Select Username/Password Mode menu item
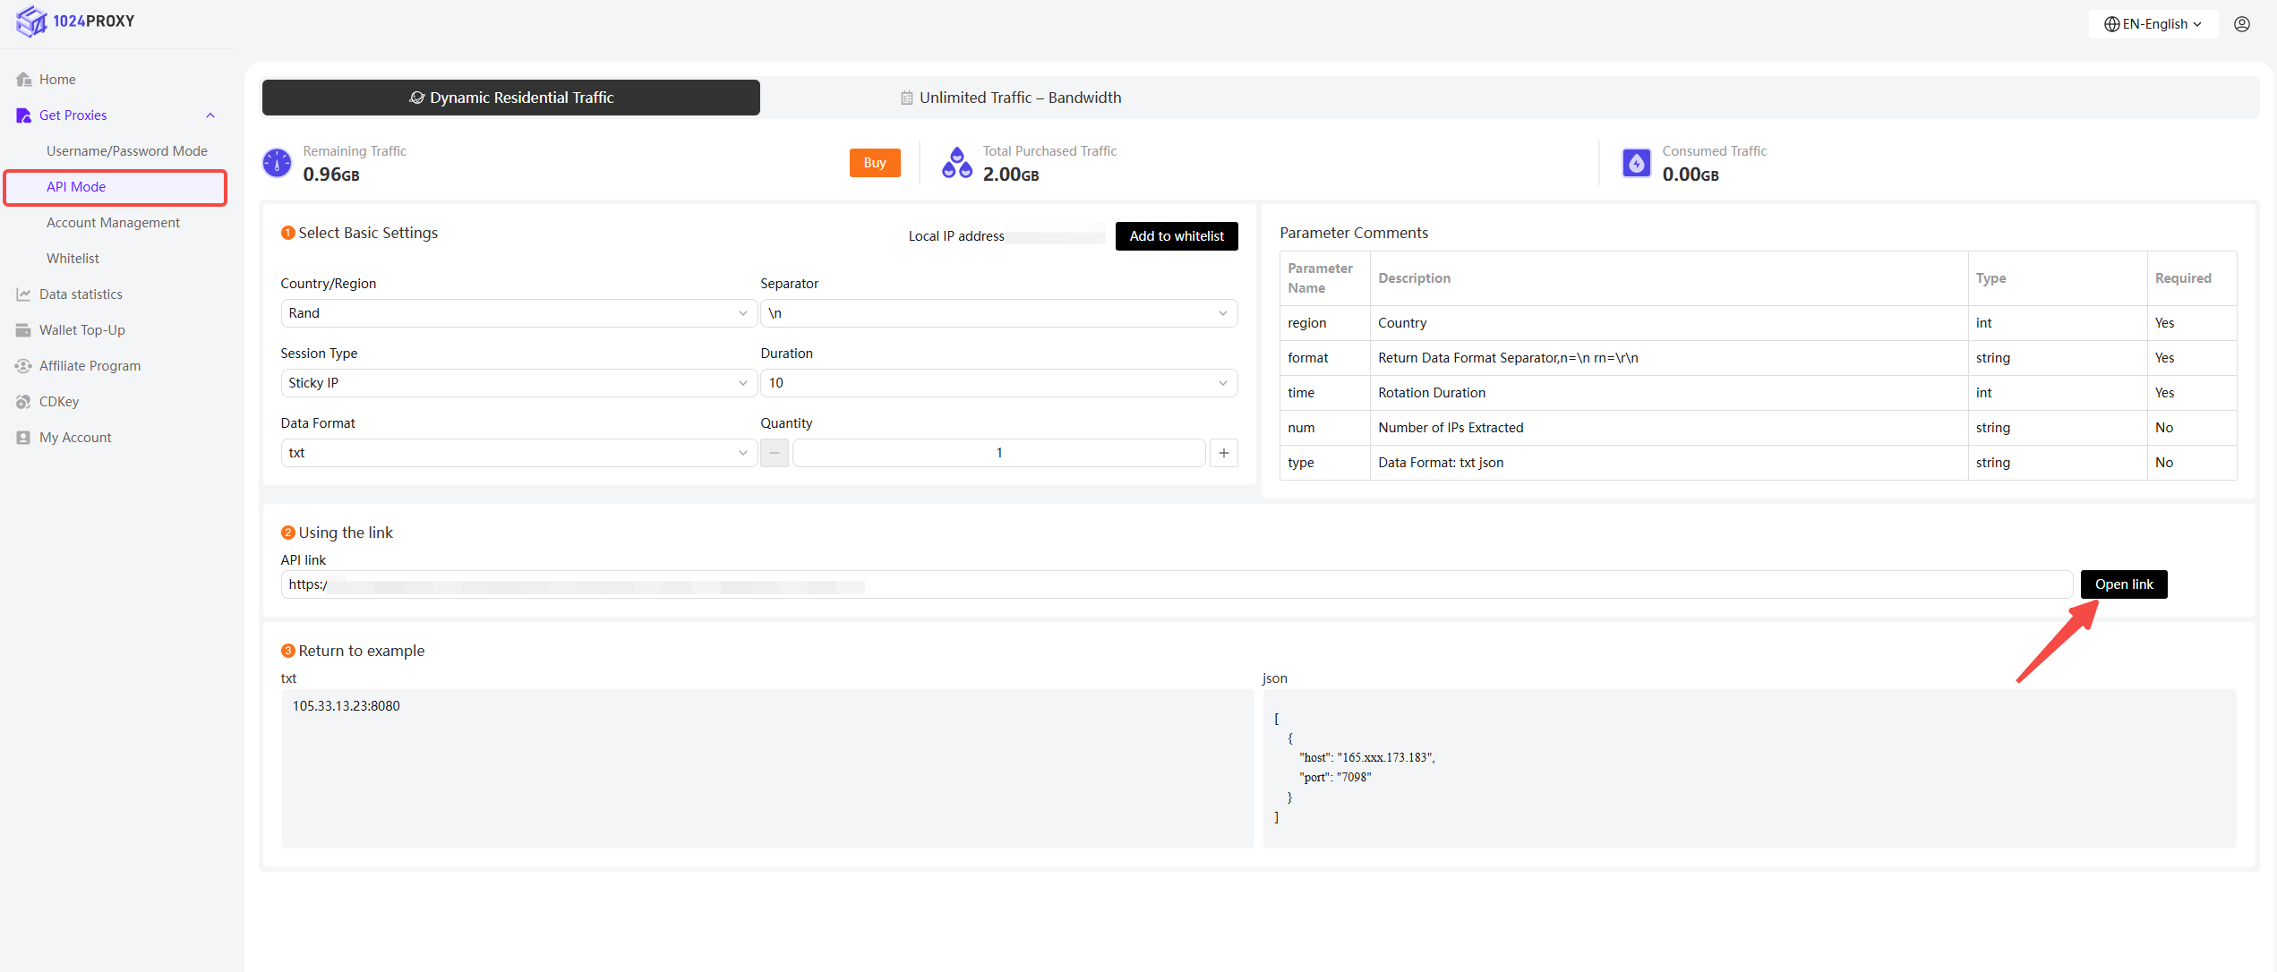The width and height of the screenshot is (2277, 972). tap(126, 151)
